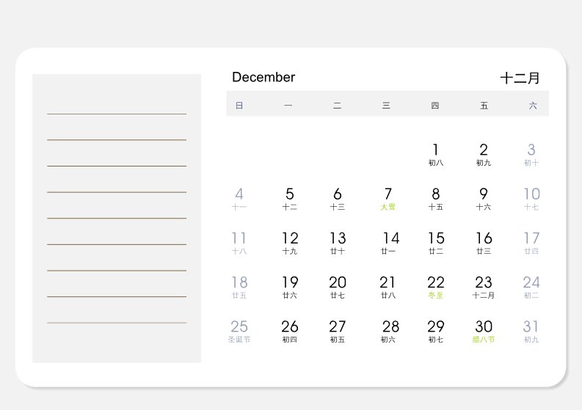The image size is (582, 410).
Task: Select the 日 weekday column header
Action: 239,106
